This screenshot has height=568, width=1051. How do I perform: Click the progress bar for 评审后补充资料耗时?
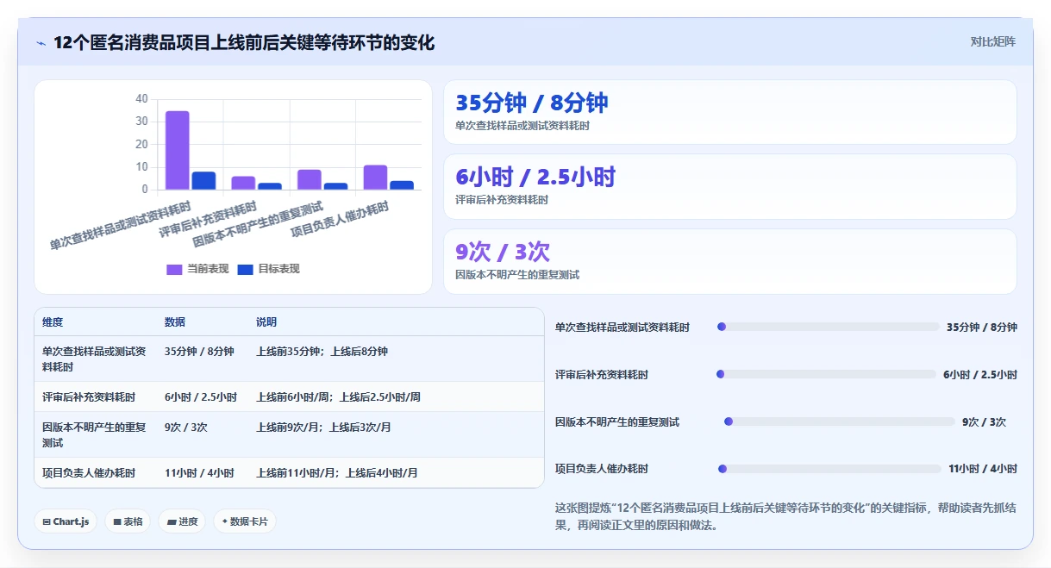click(826, 374)
